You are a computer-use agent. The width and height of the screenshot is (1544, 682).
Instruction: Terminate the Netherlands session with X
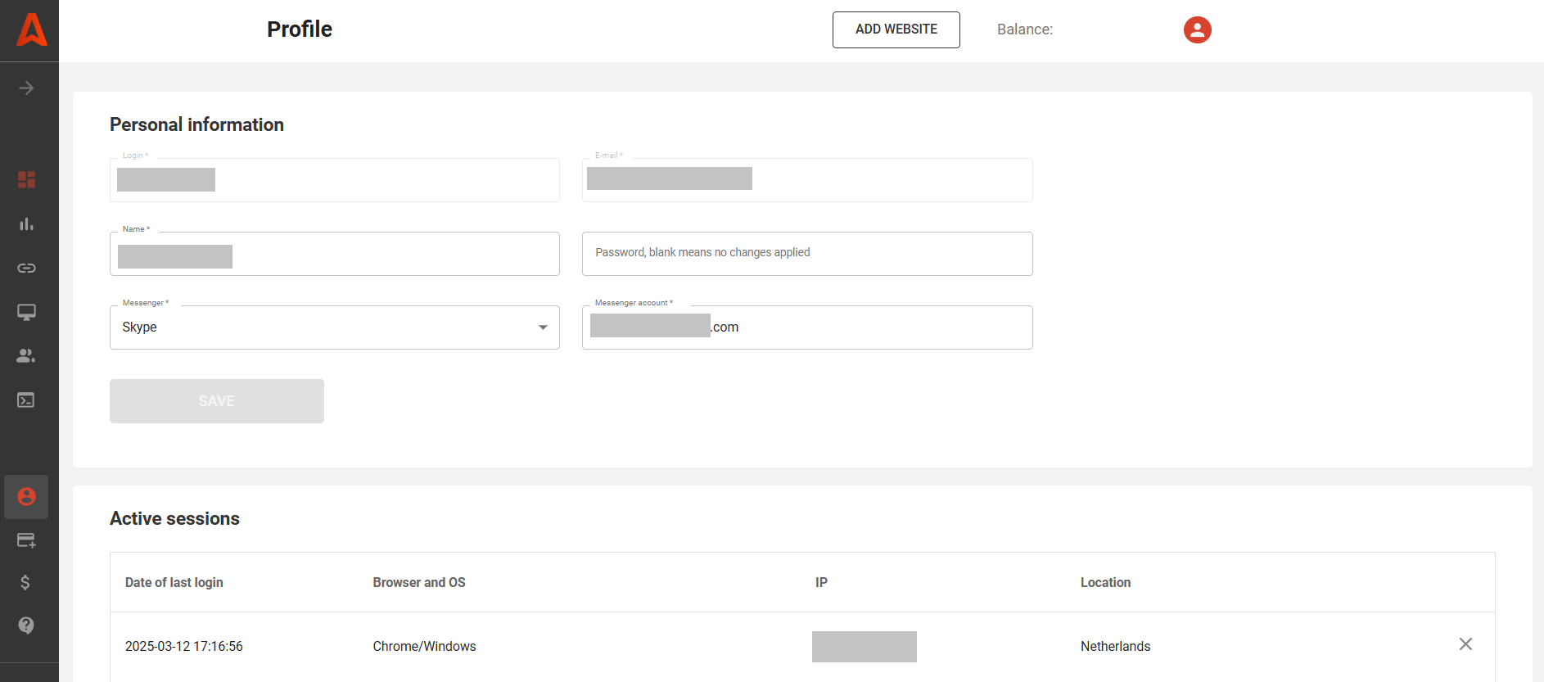pos(1465,644)
